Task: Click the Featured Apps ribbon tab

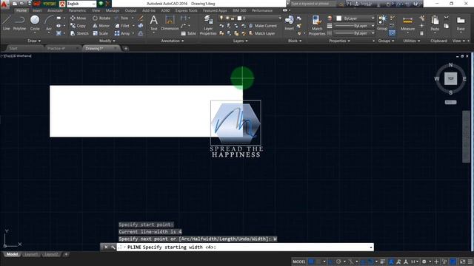Action: coord(215,10)
